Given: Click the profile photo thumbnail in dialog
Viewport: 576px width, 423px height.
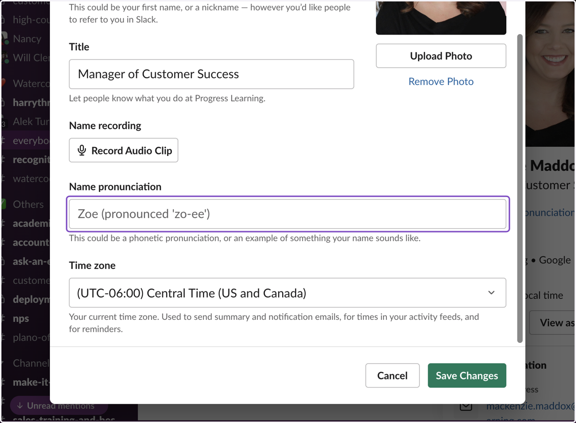Looking at the screenshot, I should pyautogui.click(x=441, y=17).
